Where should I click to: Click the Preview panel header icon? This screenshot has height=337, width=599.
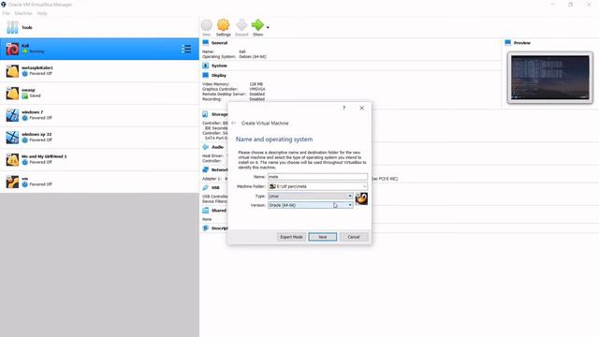coord(507,43)
